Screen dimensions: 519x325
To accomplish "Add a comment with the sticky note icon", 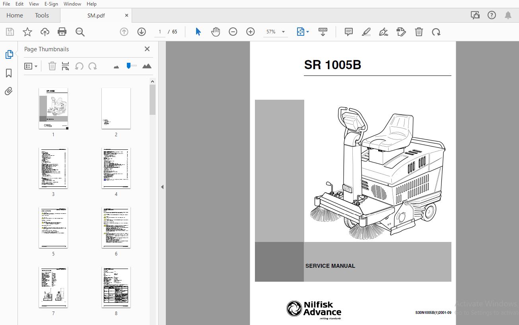I will tap(349, 32).
